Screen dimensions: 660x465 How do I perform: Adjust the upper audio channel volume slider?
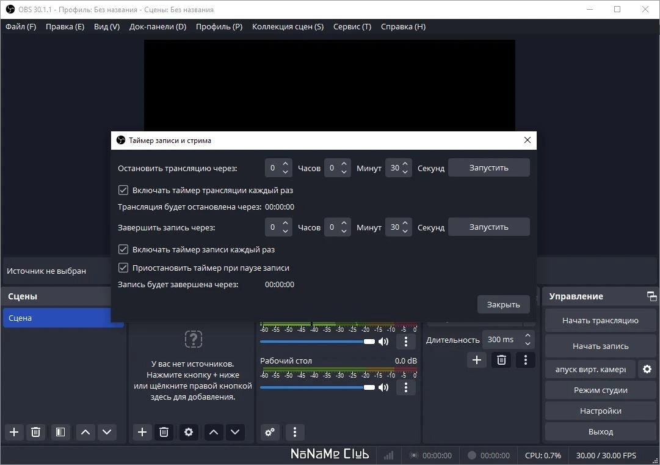(317, 342)
